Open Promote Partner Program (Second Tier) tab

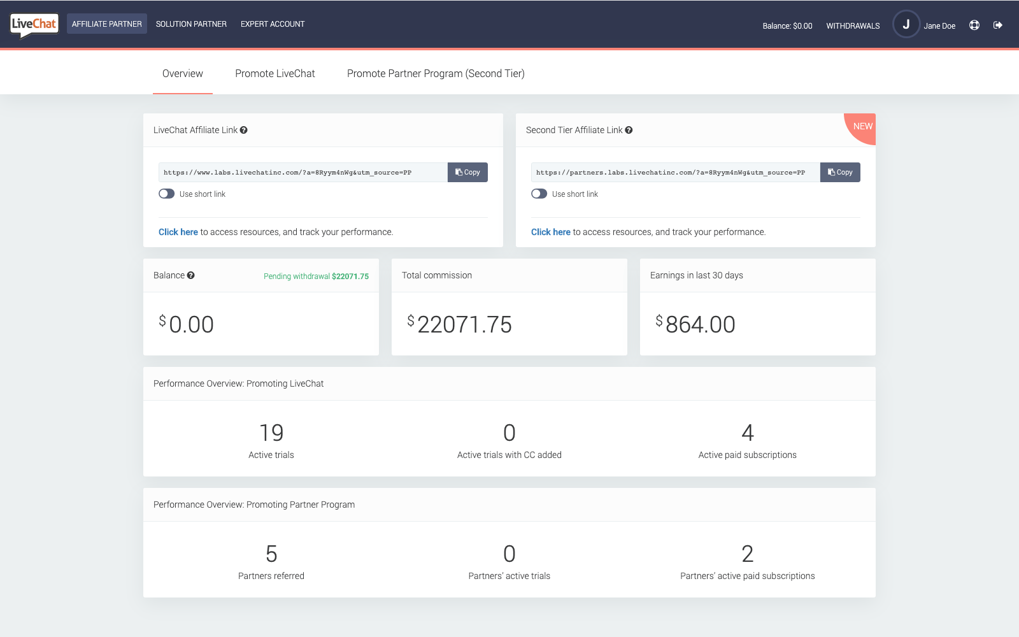436,74
